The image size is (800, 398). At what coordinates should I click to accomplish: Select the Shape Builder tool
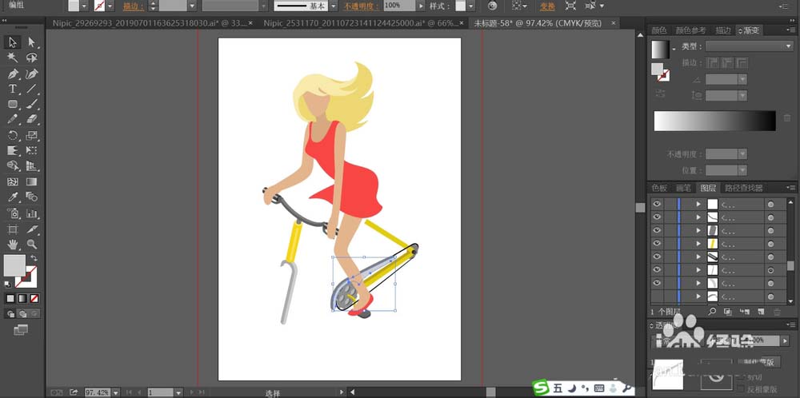pos(13,165)
